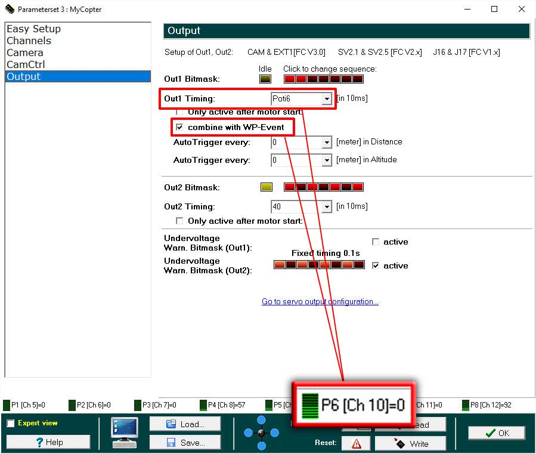This screenshot has width=536, height=454.
Task: Toggle first bit of Undervoltage Out2 bitmask
Action: [279, 265]
